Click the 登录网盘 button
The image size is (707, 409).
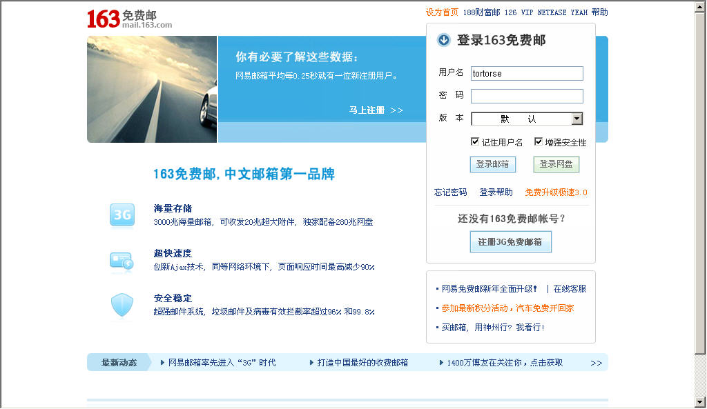pos(556,164)
